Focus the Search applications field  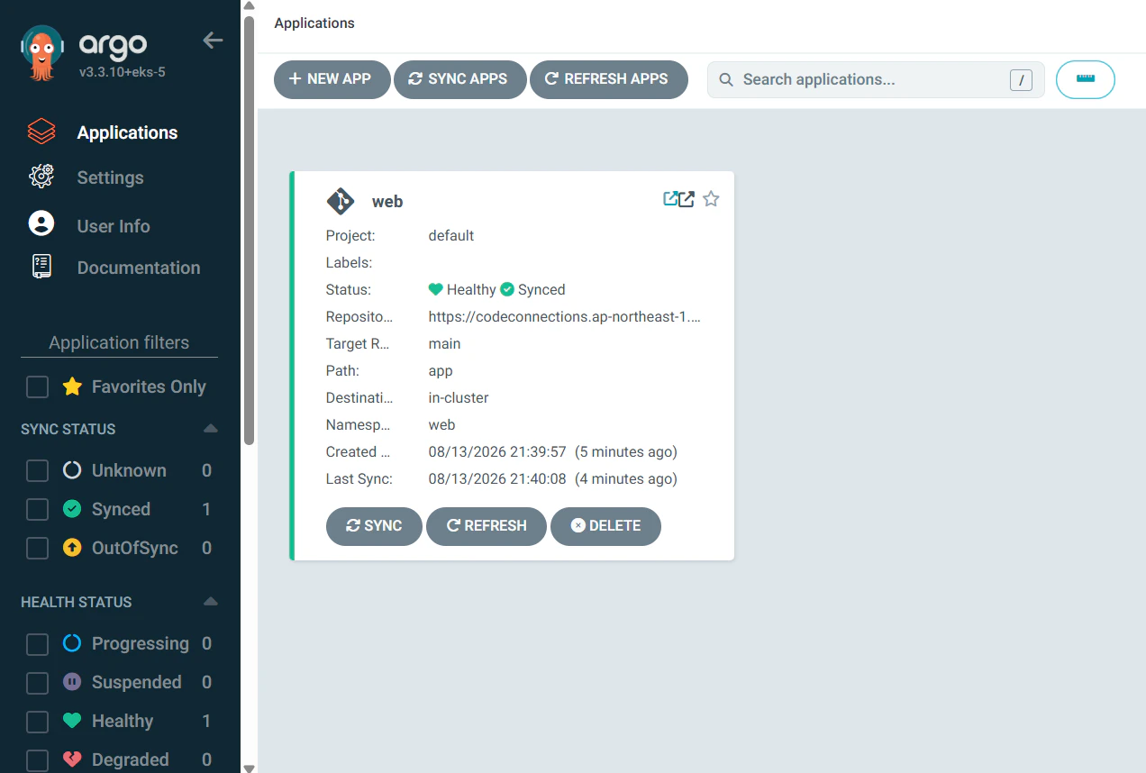click(876, 79)
